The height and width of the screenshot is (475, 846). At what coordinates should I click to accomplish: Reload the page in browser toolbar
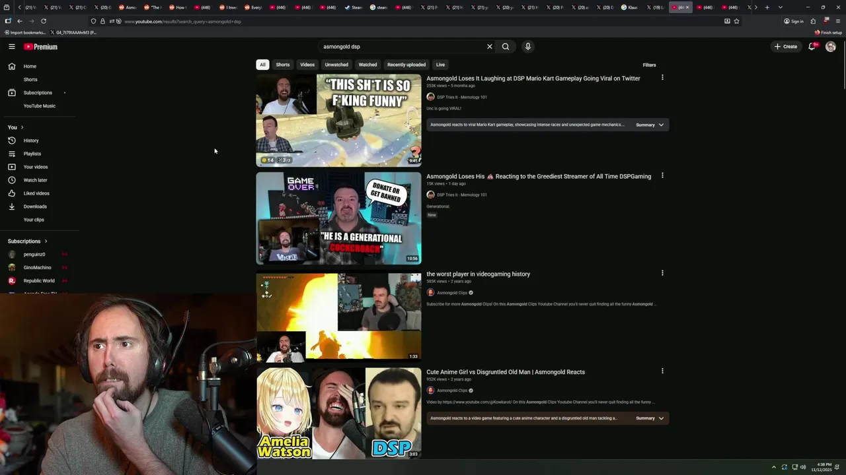click(x=44, y=21)
